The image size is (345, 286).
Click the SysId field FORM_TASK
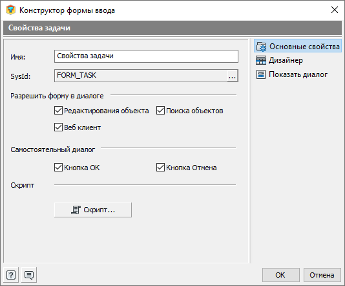click(141, 76)
